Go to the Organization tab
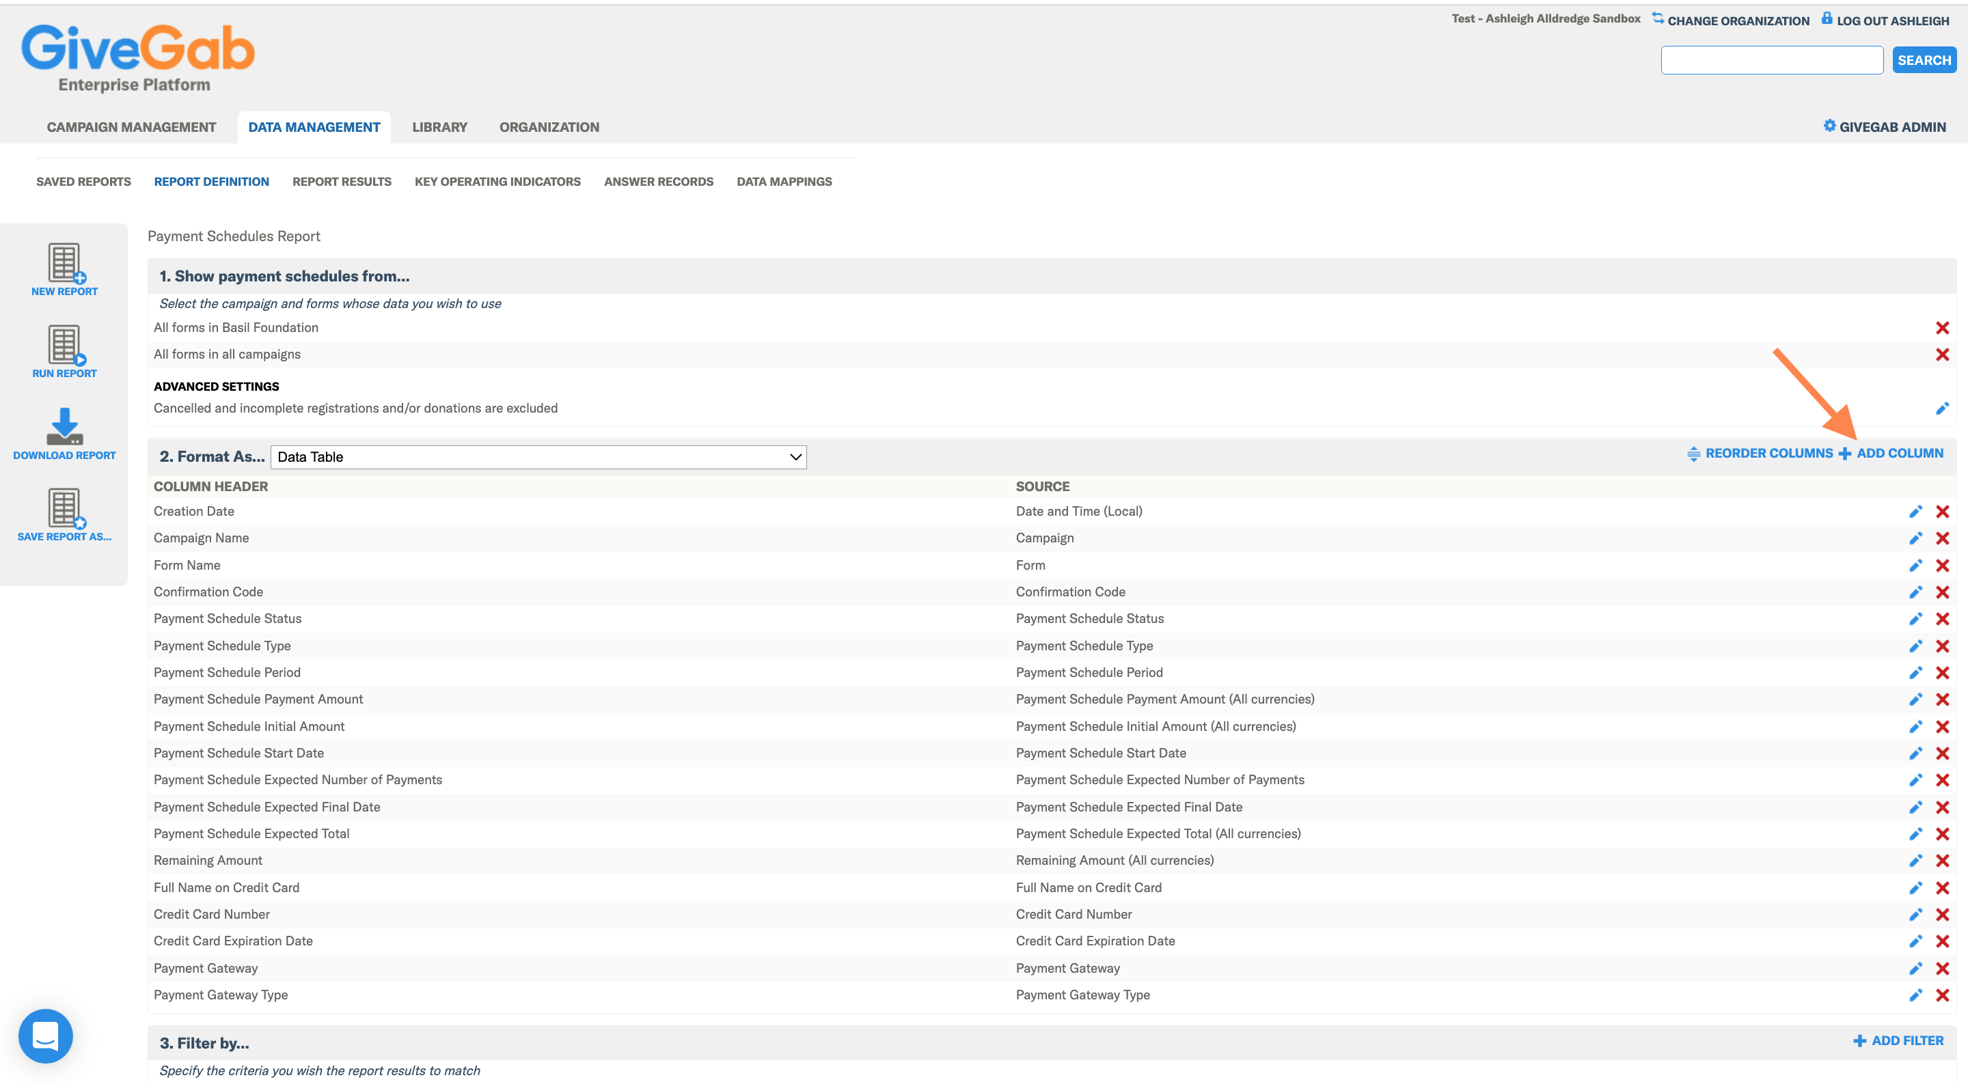The height and width of the screenshot is (1082, 1968). click(x=549, y=127)
